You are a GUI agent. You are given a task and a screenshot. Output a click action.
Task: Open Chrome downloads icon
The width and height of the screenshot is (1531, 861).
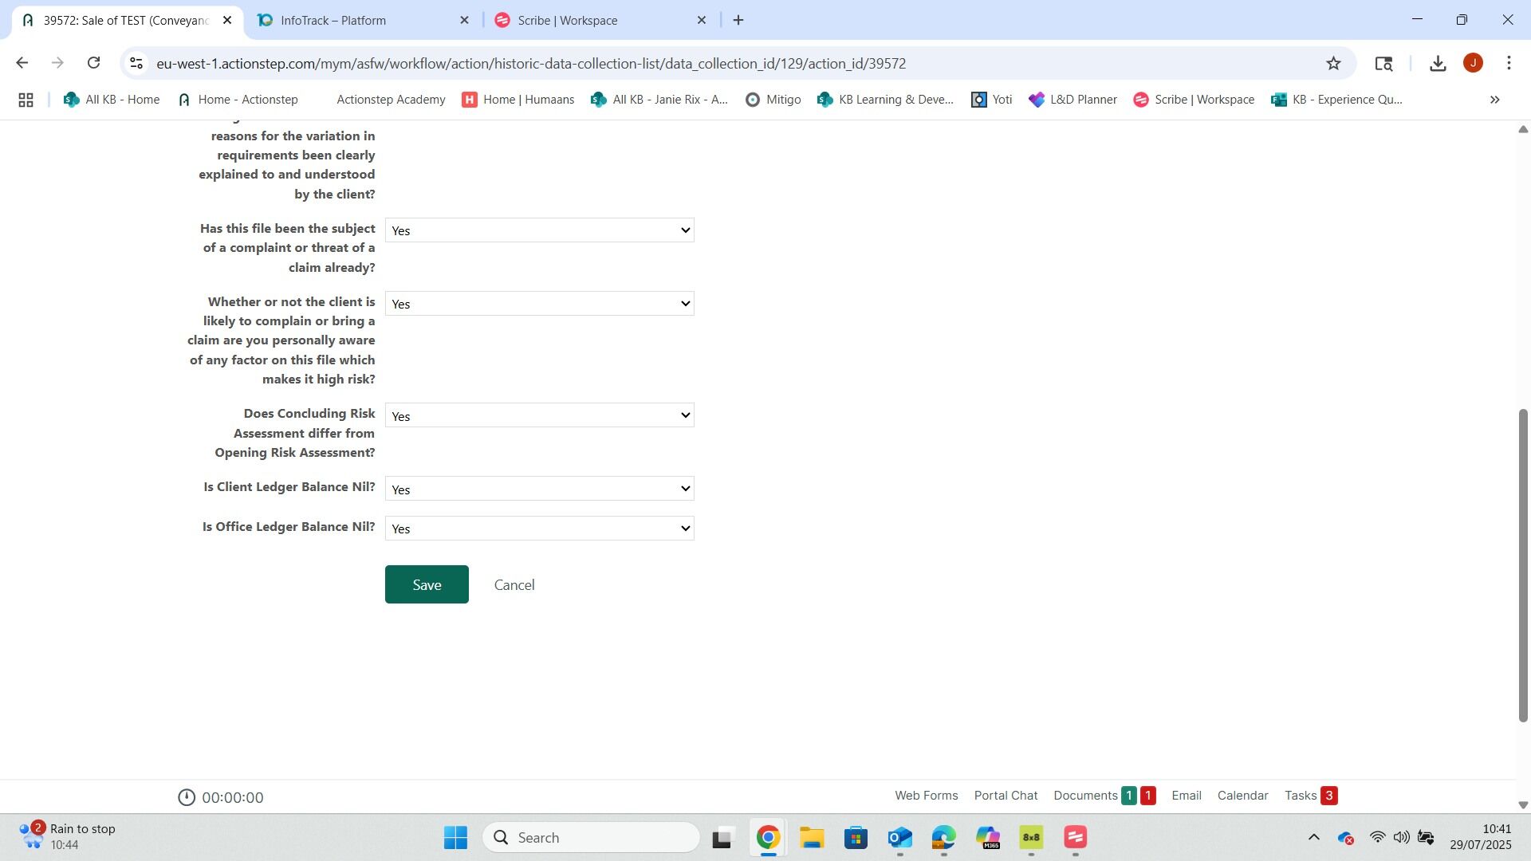pyautogui.click(x=1438, y=64)
